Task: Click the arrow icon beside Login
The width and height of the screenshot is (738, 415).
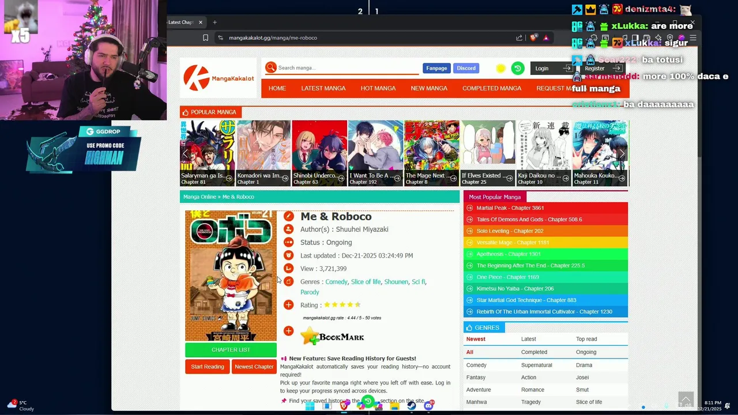Action: click(x=568, y=68)
